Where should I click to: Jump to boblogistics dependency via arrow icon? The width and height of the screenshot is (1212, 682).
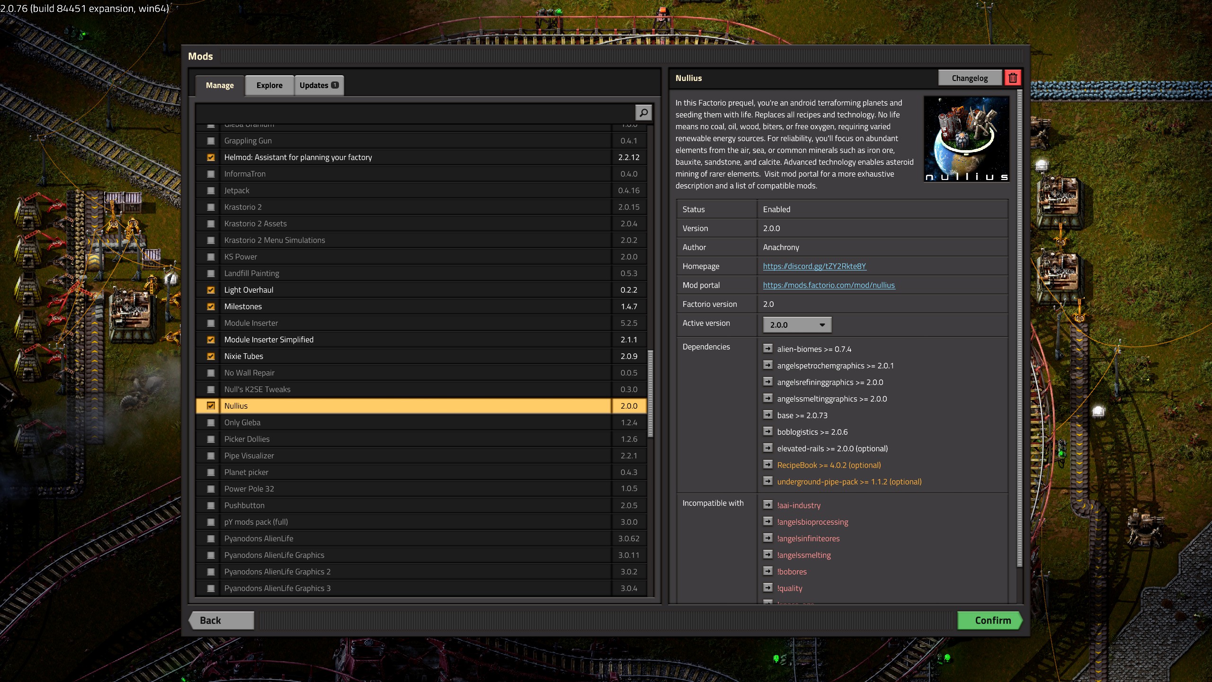pos(767,431)
